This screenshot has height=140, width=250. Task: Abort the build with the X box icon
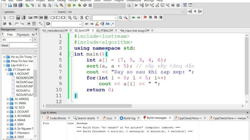click(90, 5)
